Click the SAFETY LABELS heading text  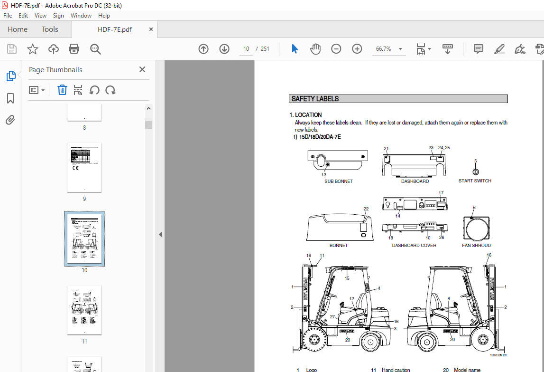point(315,99)
